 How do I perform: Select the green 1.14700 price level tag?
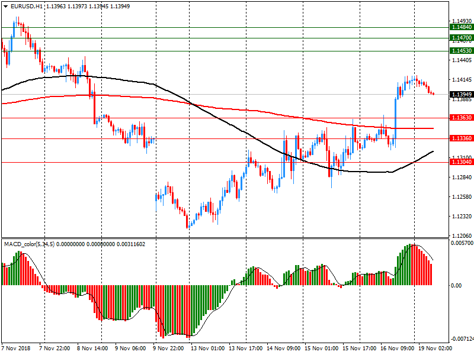pyautogui.click(x=462, y=38)
